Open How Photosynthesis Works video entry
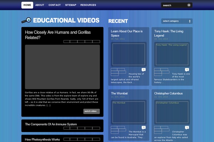Screen dimensions: 214x142 pos(42,140)
